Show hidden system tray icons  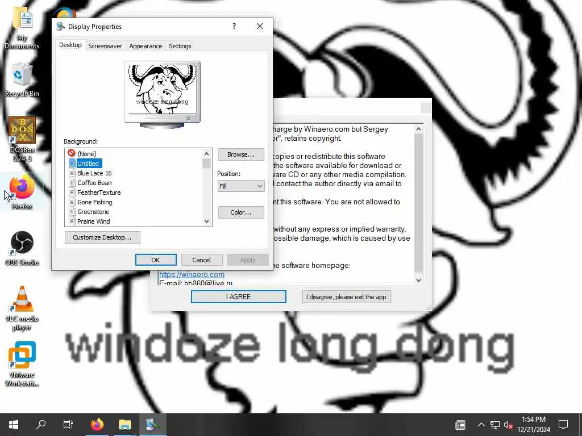481,425
